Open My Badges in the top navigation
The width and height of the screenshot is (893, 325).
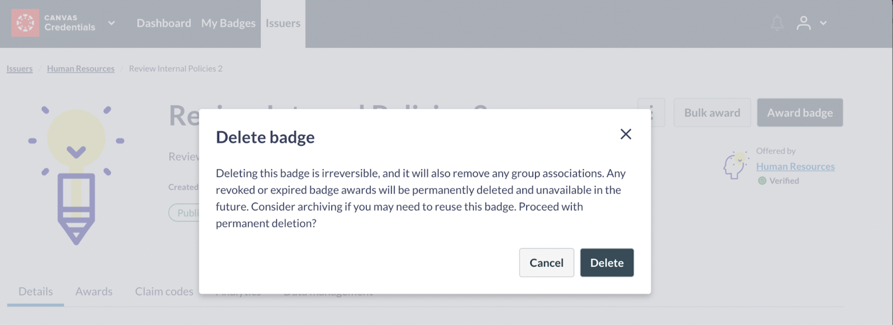pyautogui.click(x=228, y=23)
